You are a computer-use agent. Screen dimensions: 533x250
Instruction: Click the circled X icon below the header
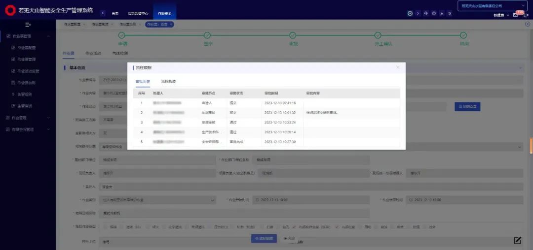[x=527, y=24]
